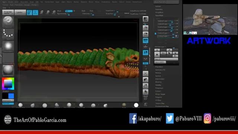Pick a hue in the color picker square

pyautogui.click(x=8, y=84)
